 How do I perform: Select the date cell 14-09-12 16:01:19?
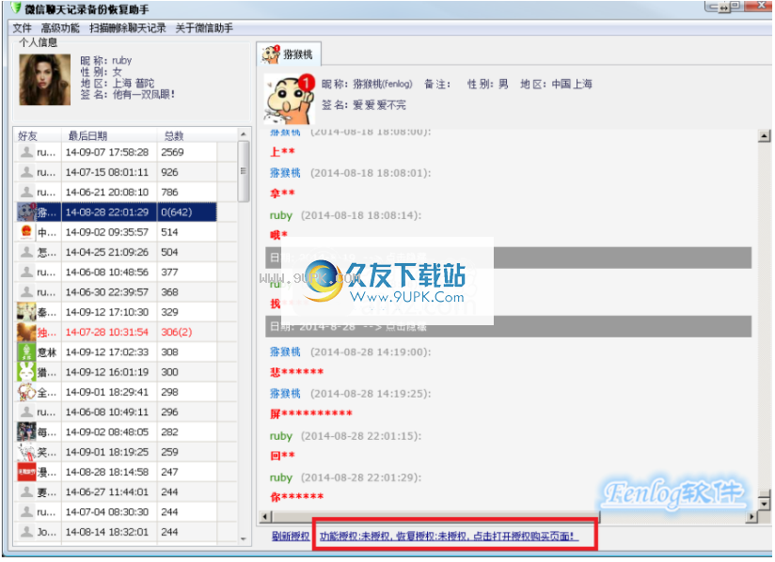pos(109,372)
